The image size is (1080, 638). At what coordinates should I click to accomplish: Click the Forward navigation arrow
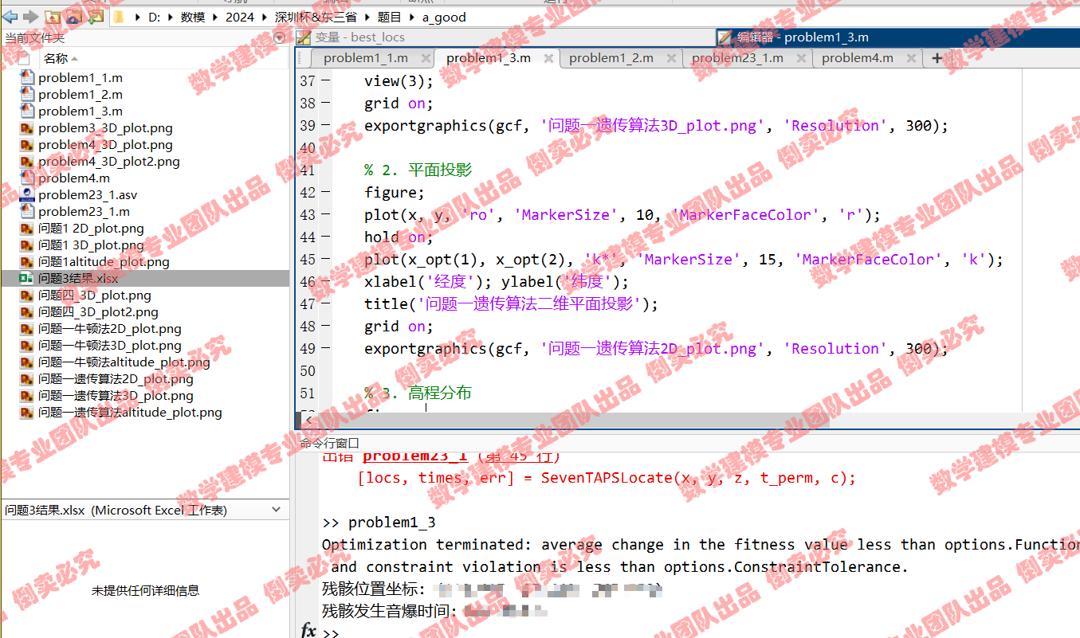coord(30,17)
